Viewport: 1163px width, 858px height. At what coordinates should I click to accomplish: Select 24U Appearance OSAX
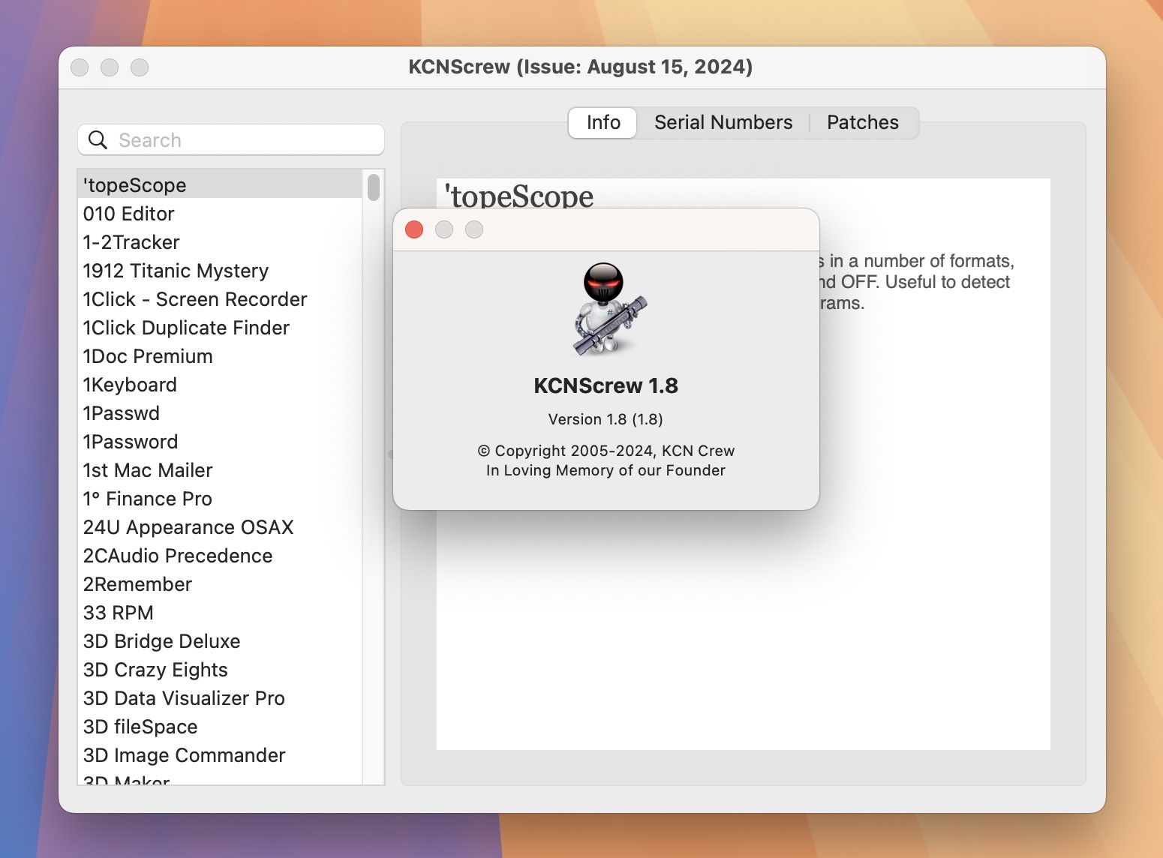pos(220,527)
